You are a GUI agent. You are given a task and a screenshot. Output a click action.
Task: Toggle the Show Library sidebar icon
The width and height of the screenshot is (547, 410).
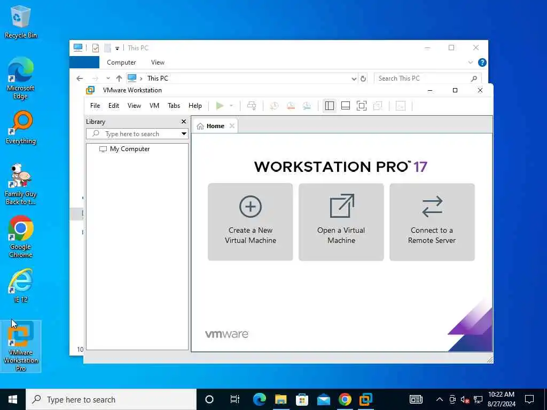[329, 106]
